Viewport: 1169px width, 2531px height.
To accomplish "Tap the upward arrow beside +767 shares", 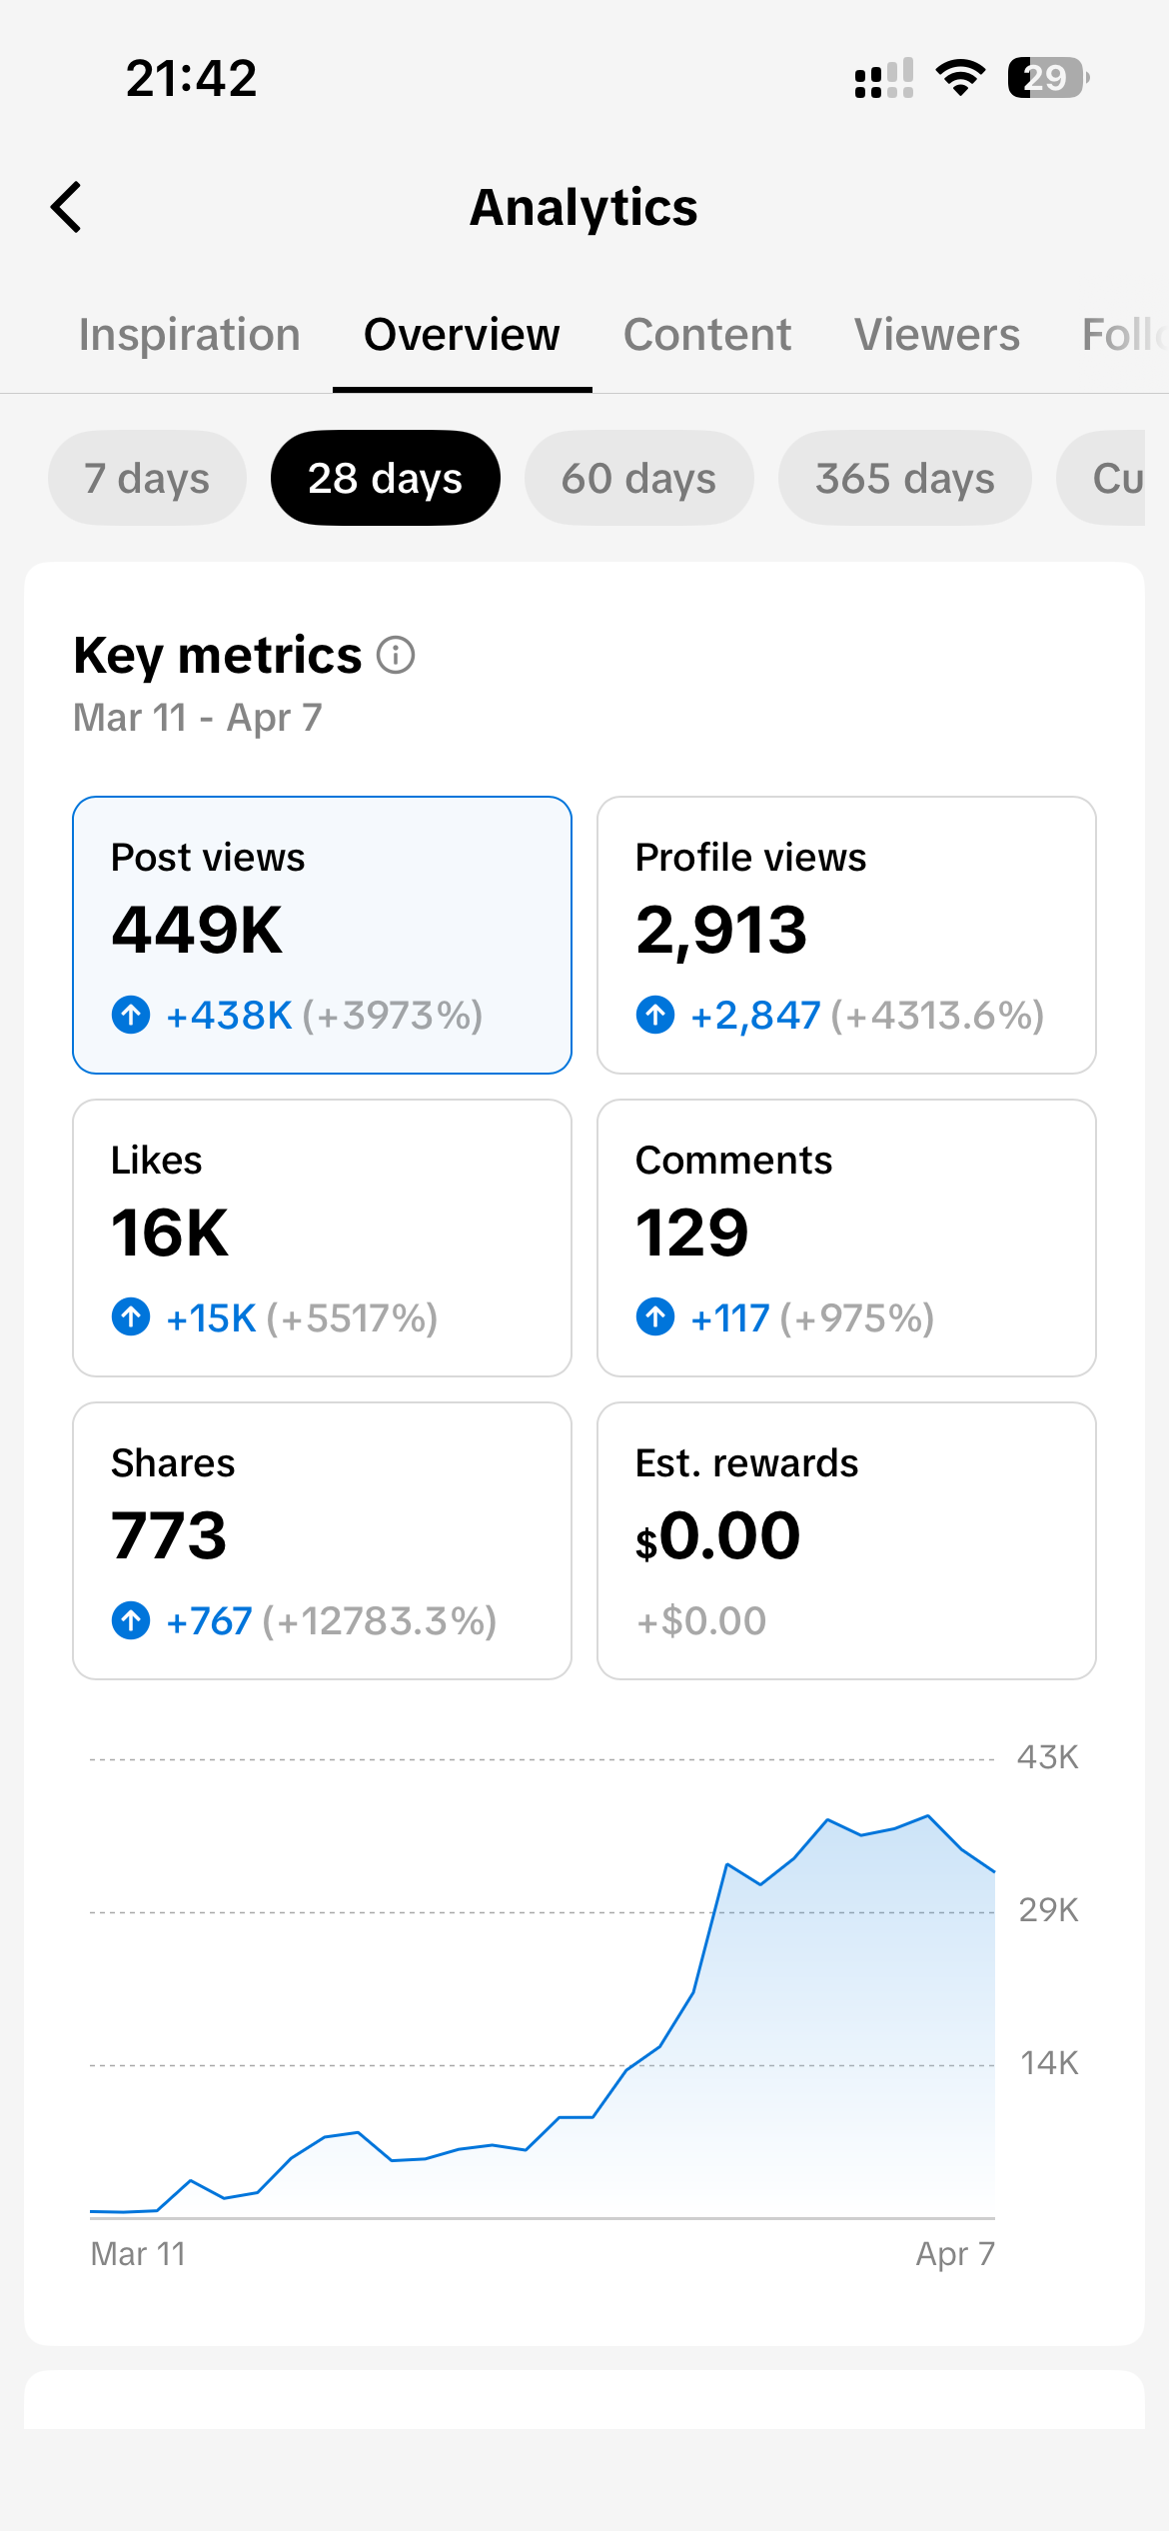I will pyautogui.click(x=131, y=1620).
